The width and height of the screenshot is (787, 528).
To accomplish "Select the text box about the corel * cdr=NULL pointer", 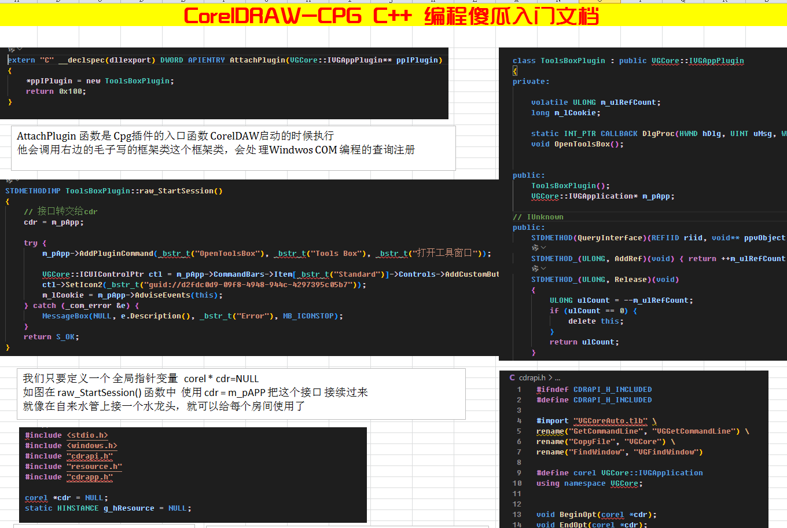I will pyautogui.click(x=241, y=394).
